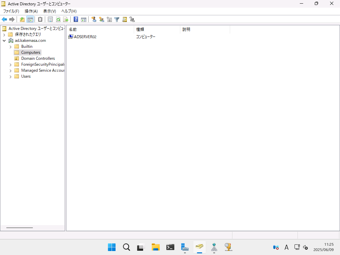Open the Windows Start menu
This screenshot has height=255, width=340.
point(112,247)
